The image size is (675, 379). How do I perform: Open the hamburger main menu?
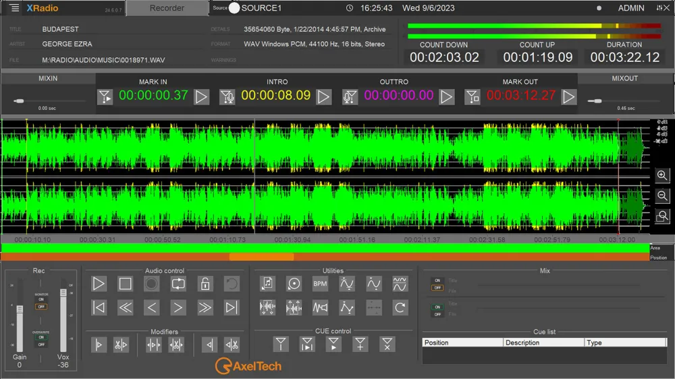tap(15, 8)
